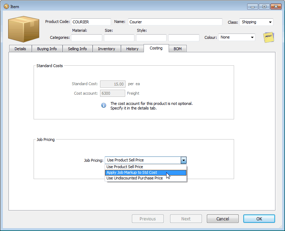Screen dimensions: 285x231
Task: Click the Cost account field 6300
Action: [x=113, y=93]
